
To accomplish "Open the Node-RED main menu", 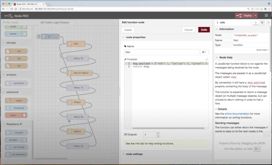I will coord(266,15).
